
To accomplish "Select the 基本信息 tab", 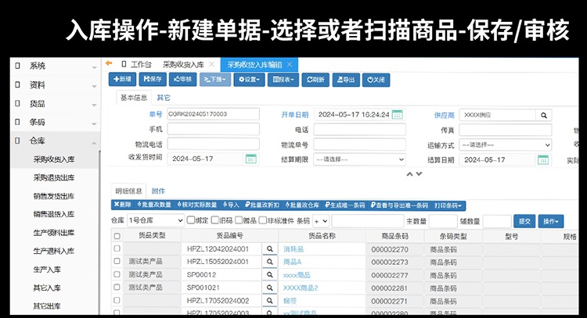I will click(134, 98).
